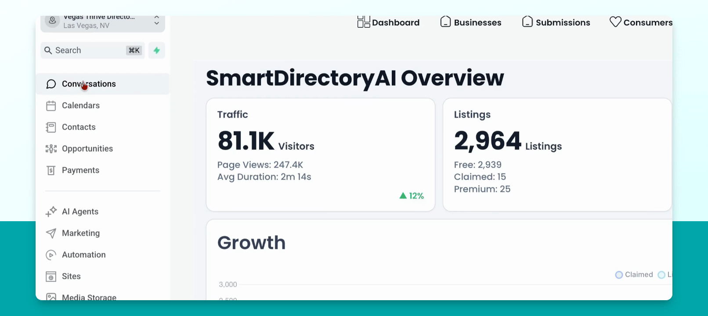Viewport: 708px width, 316px height.
Task: Click the 2,964 Listings figure
Action: (508, 141)
